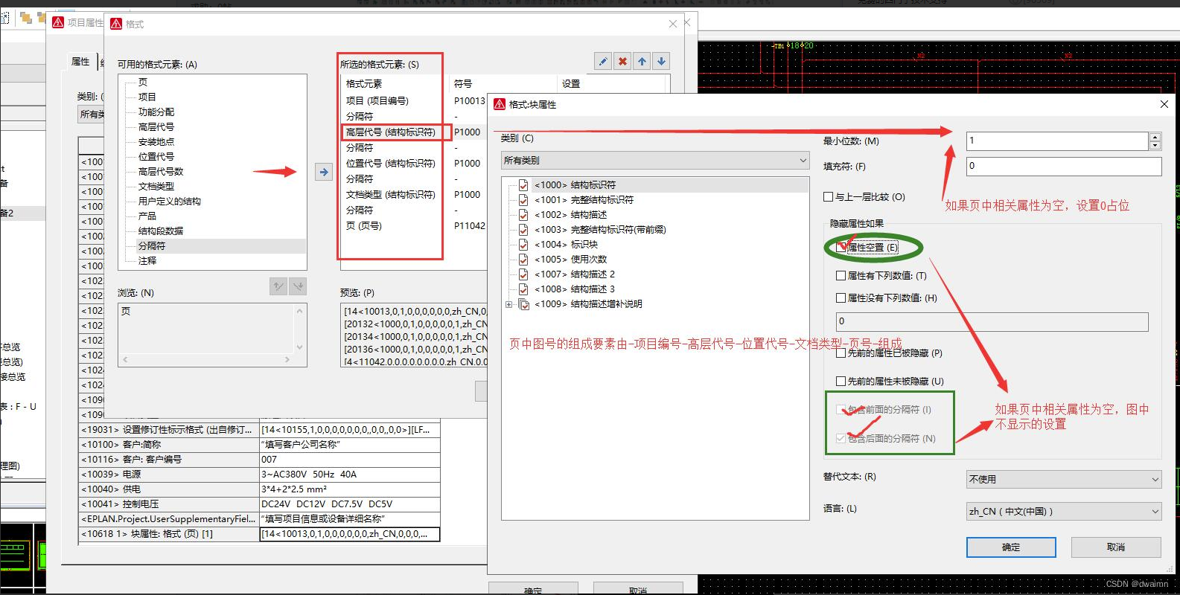1180x595 pixels.
Task: Open the 所有类别 category dropdown
Action: click(x=655, y=160)
